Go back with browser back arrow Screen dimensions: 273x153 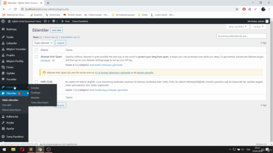4,9
